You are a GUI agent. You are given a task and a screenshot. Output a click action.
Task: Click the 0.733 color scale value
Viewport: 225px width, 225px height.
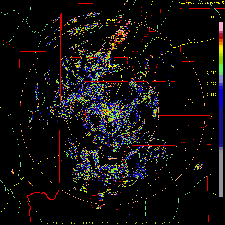pos(212,84)
